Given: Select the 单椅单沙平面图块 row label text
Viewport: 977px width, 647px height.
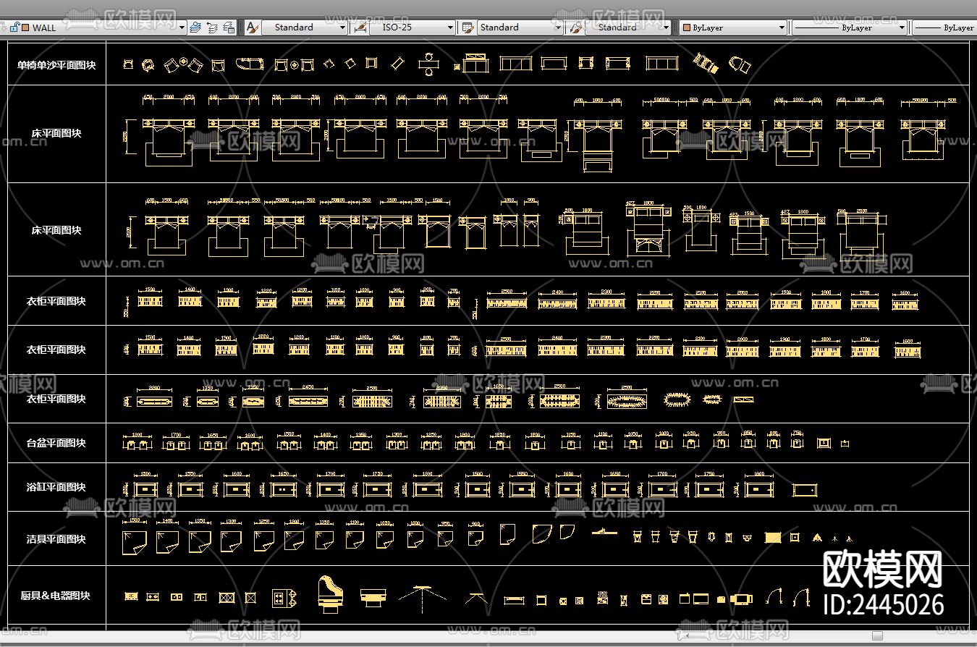Looking at the screenshot, I should (56, 65).
